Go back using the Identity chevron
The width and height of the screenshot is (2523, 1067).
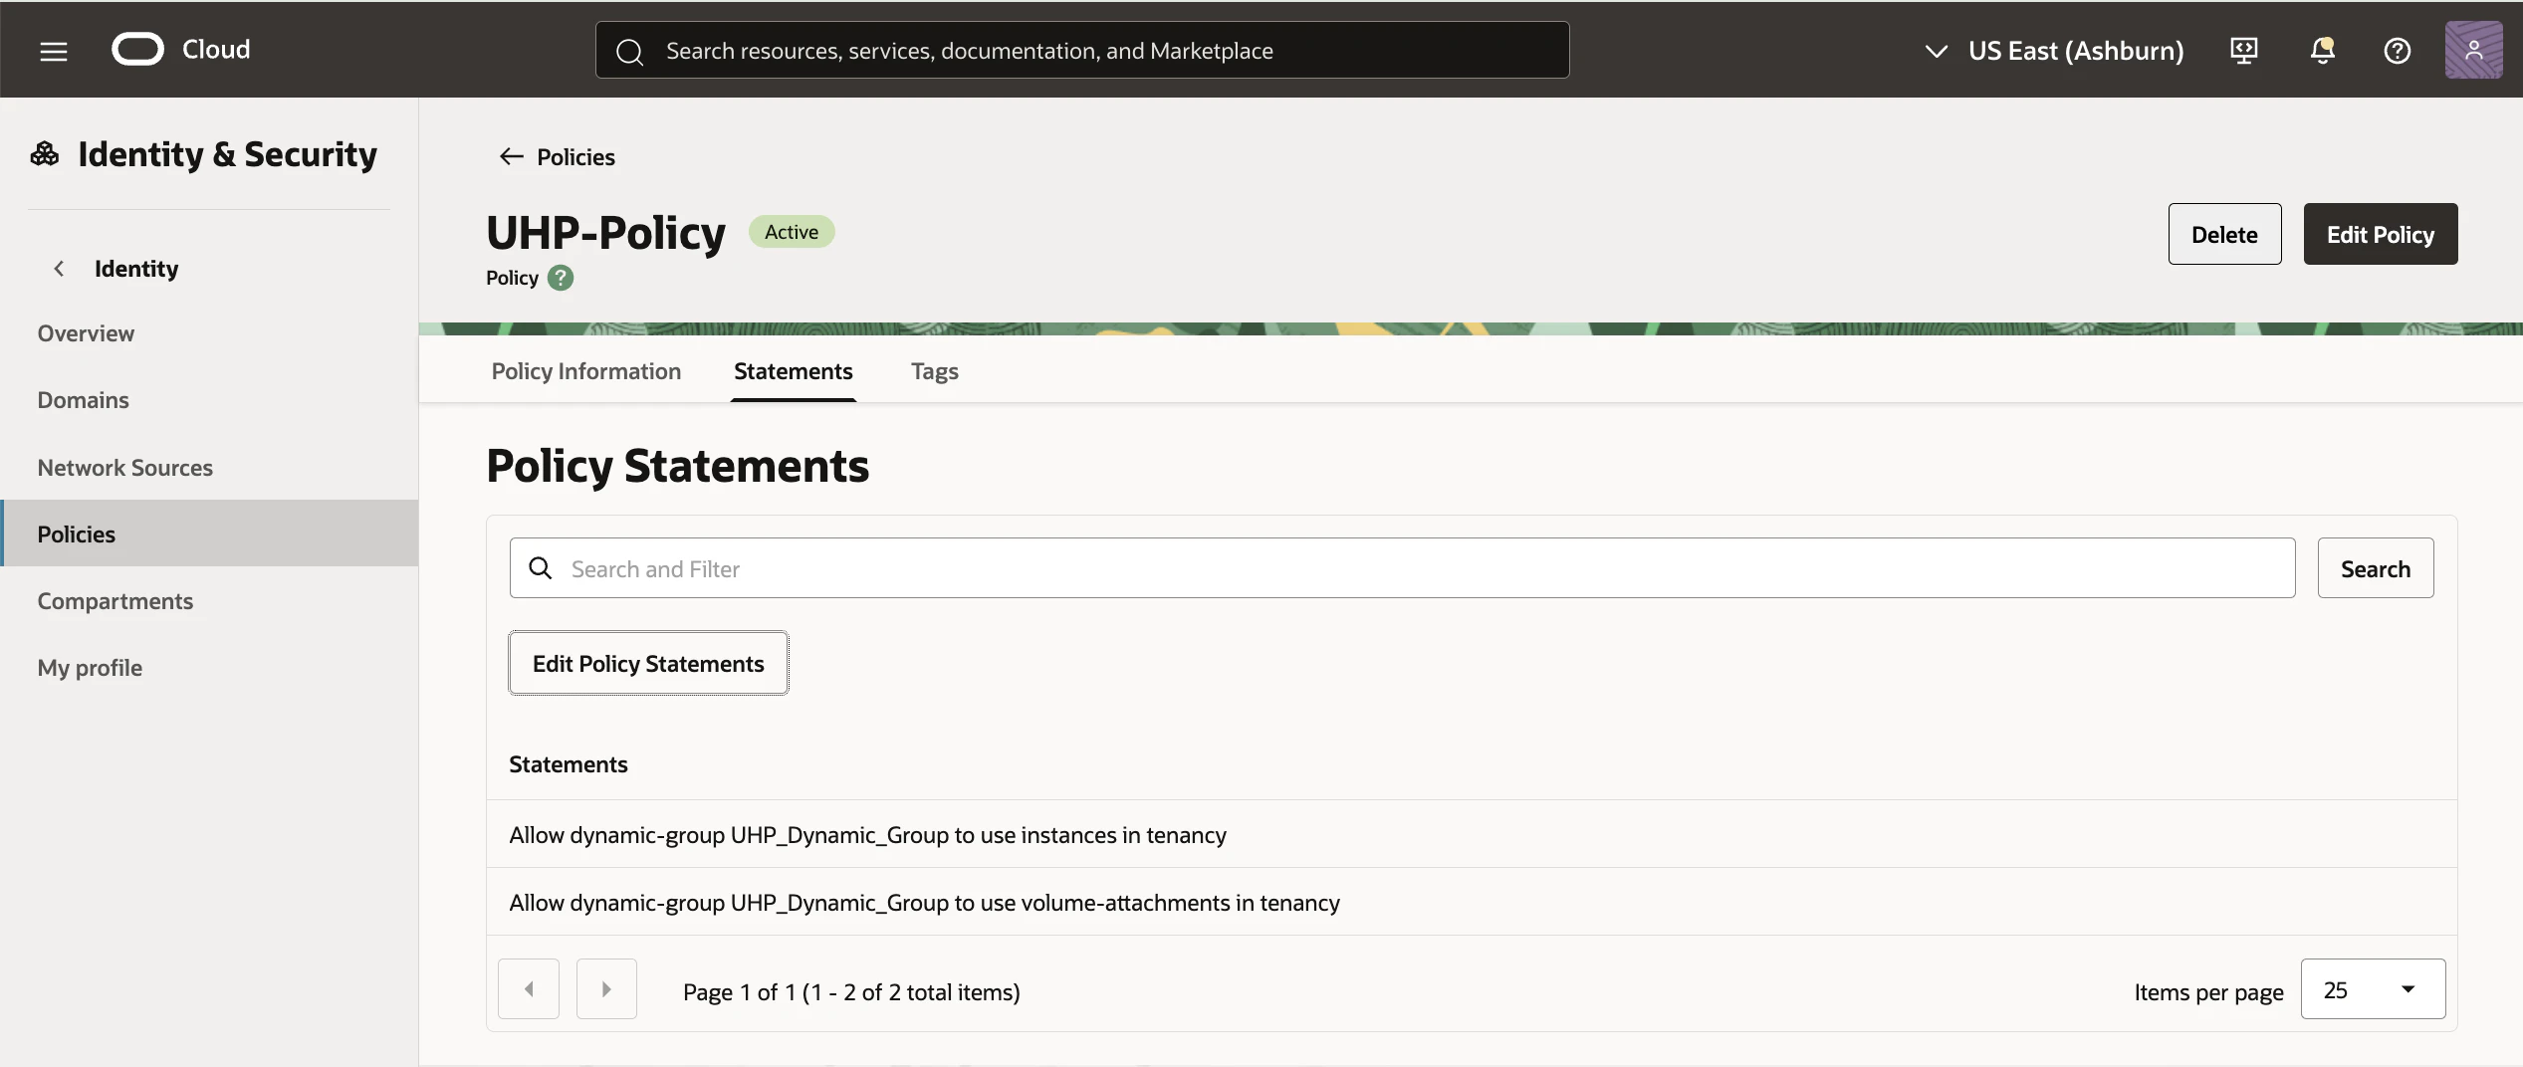[60, 269]
